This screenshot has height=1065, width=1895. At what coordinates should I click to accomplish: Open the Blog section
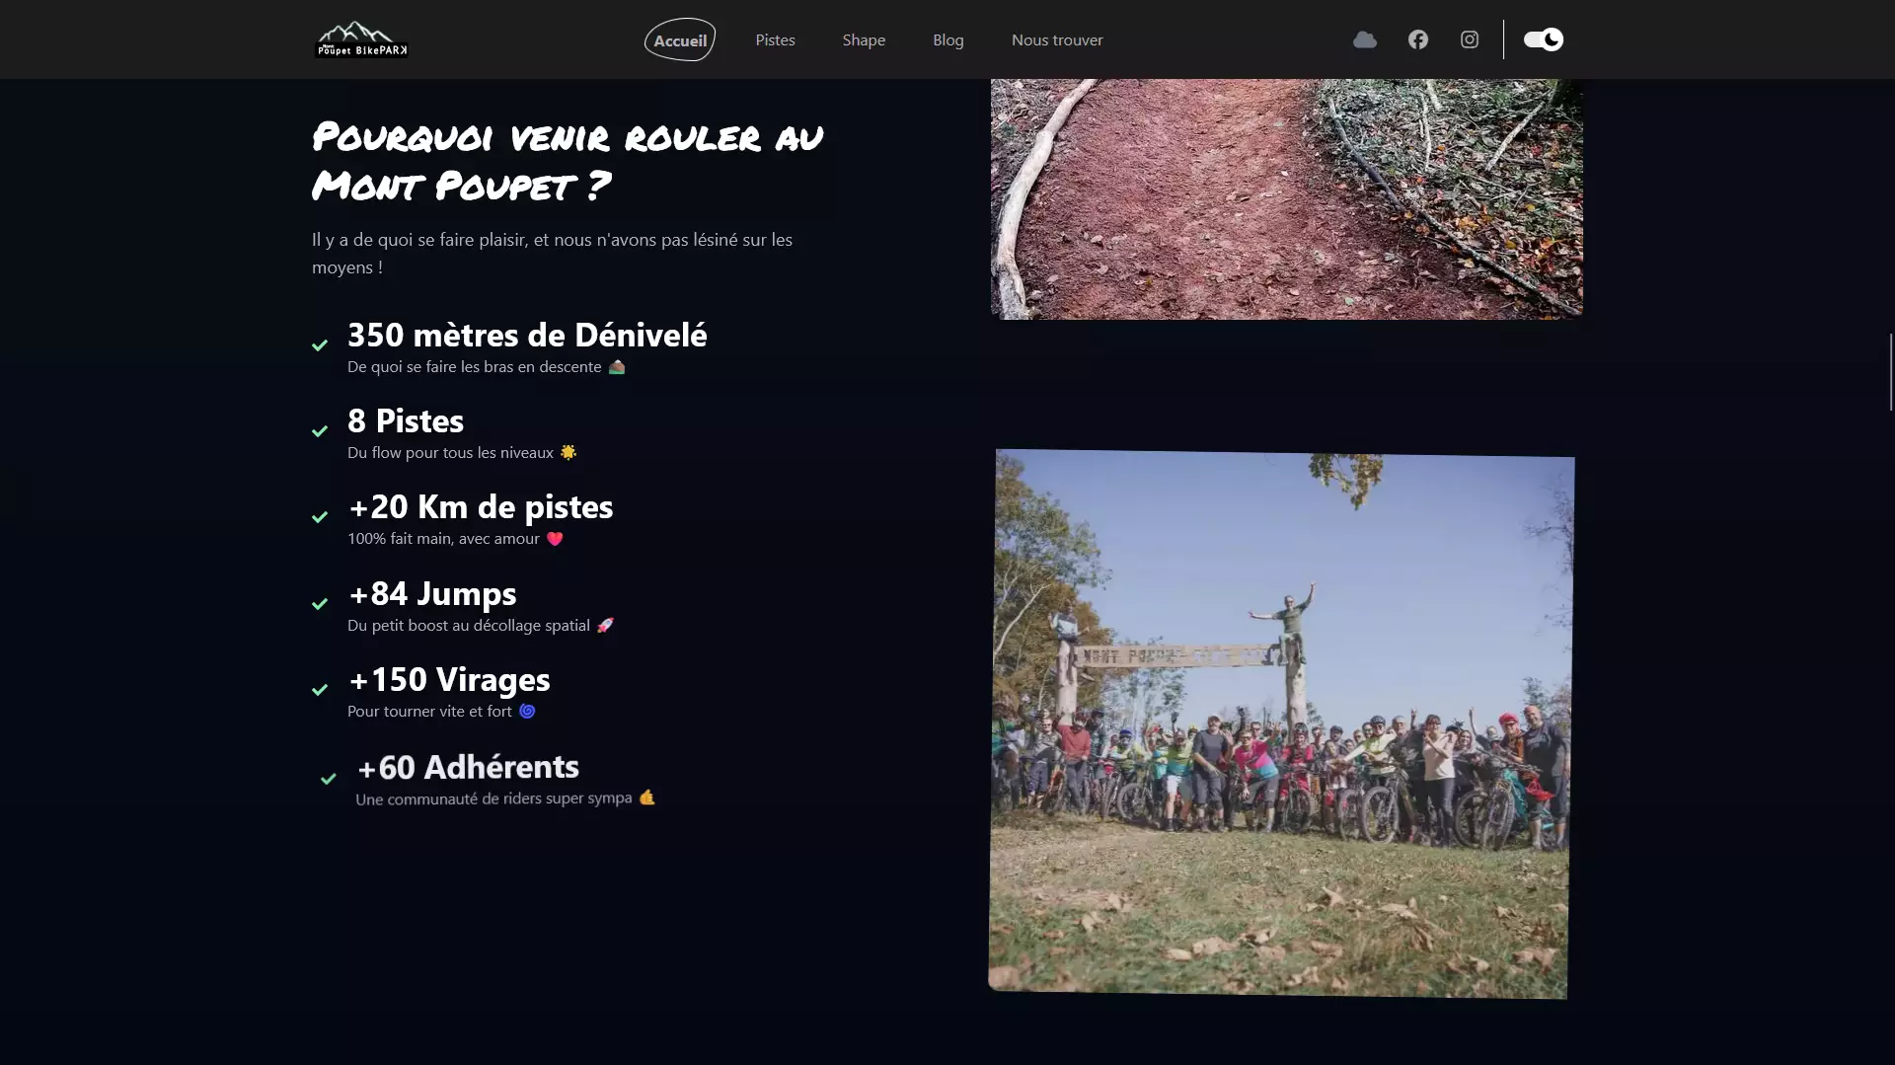[x=947, y=40]
